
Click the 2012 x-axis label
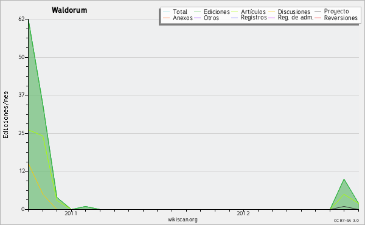click(243, 213)
